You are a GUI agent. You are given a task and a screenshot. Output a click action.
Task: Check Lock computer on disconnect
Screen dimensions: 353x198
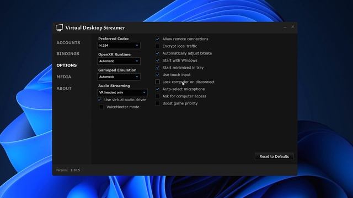(157, 82)
